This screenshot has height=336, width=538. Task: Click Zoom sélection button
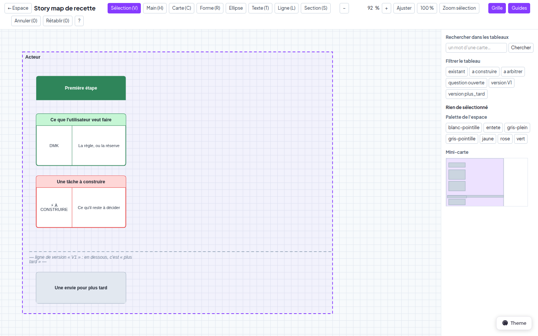[x=459, y=8]
